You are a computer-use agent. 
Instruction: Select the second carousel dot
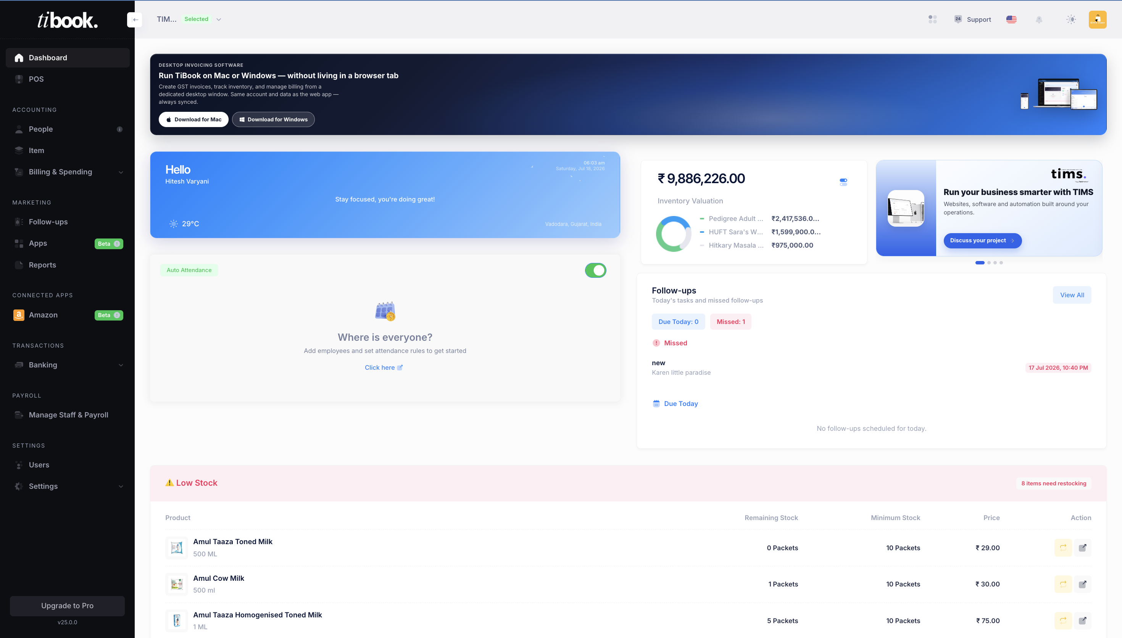click(989, 263)
